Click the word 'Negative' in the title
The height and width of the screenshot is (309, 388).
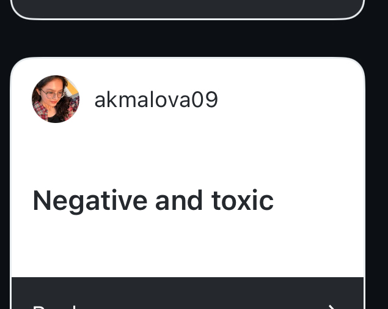[90, 201]
